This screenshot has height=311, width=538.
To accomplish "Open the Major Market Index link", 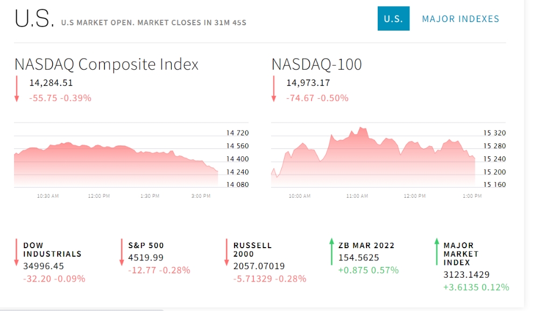I will coord(461,254).
